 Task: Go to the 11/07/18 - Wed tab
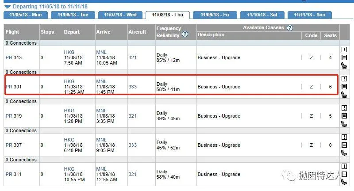pos(120,15)
